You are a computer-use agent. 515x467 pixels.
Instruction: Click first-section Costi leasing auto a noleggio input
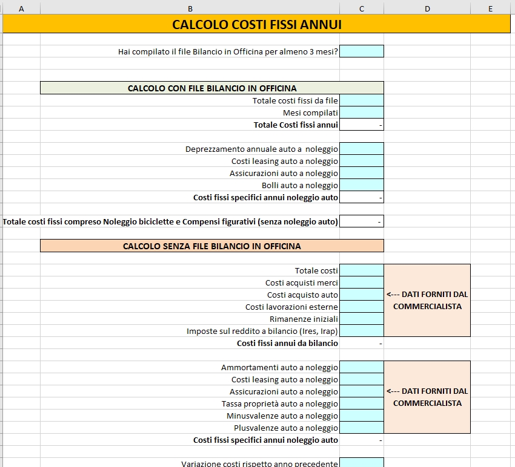[x=362, y=161]
